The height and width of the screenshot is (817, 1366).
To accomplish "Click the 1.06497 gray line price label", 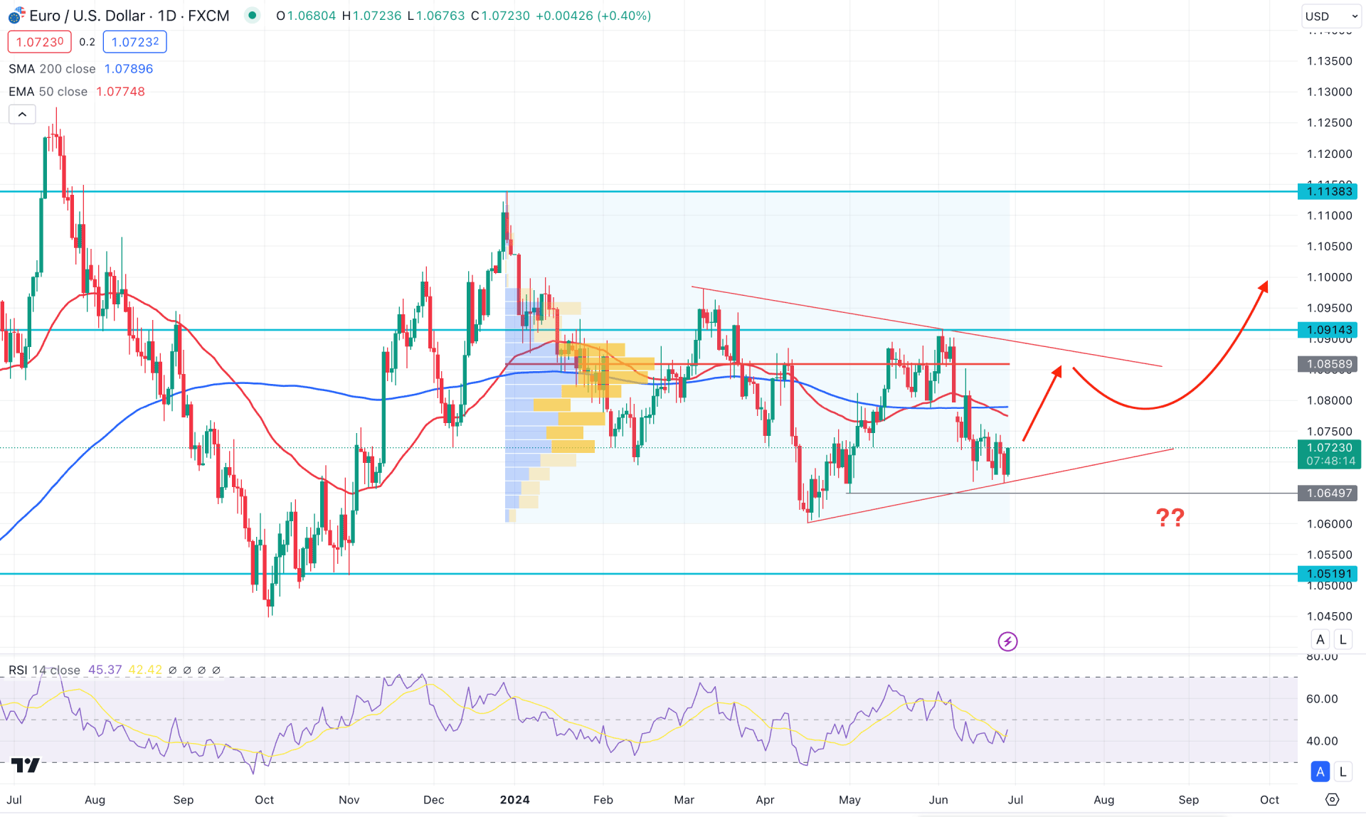I will 1328,493.
